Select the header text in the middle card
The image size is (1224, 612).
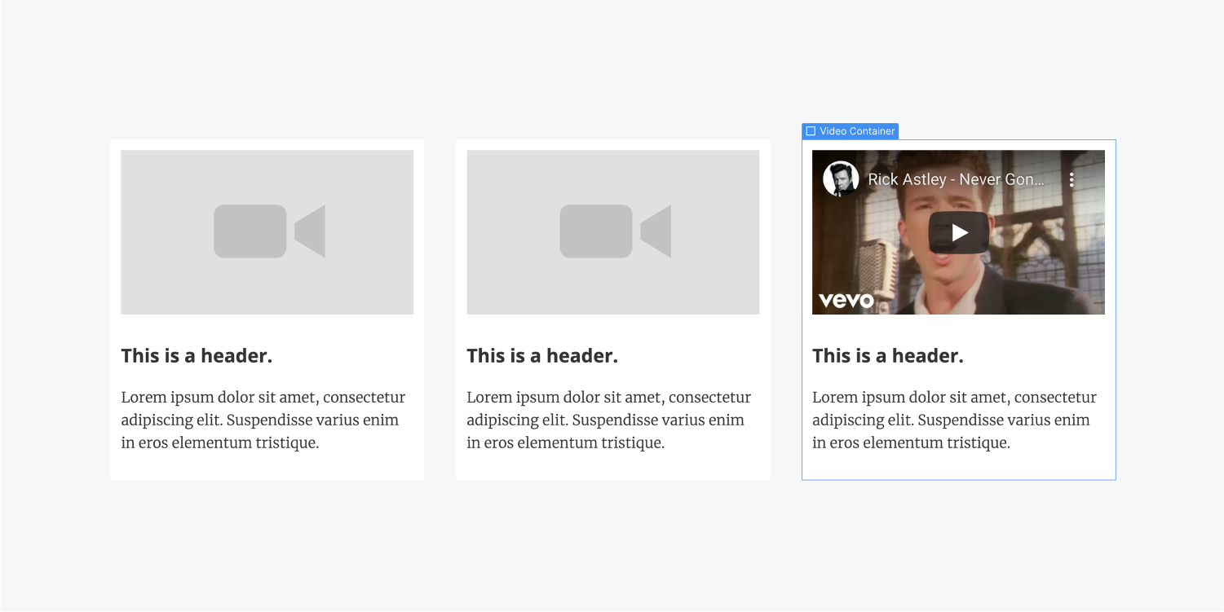[x=542, y=356]
